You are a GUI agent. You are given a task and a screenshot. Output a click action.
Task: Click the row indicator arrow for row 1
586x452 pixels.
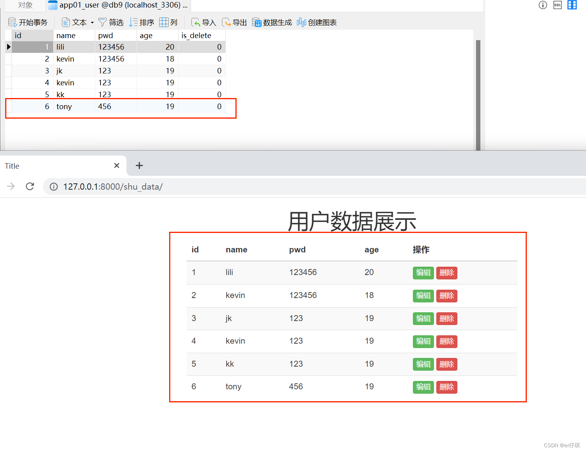pos(8,47)
